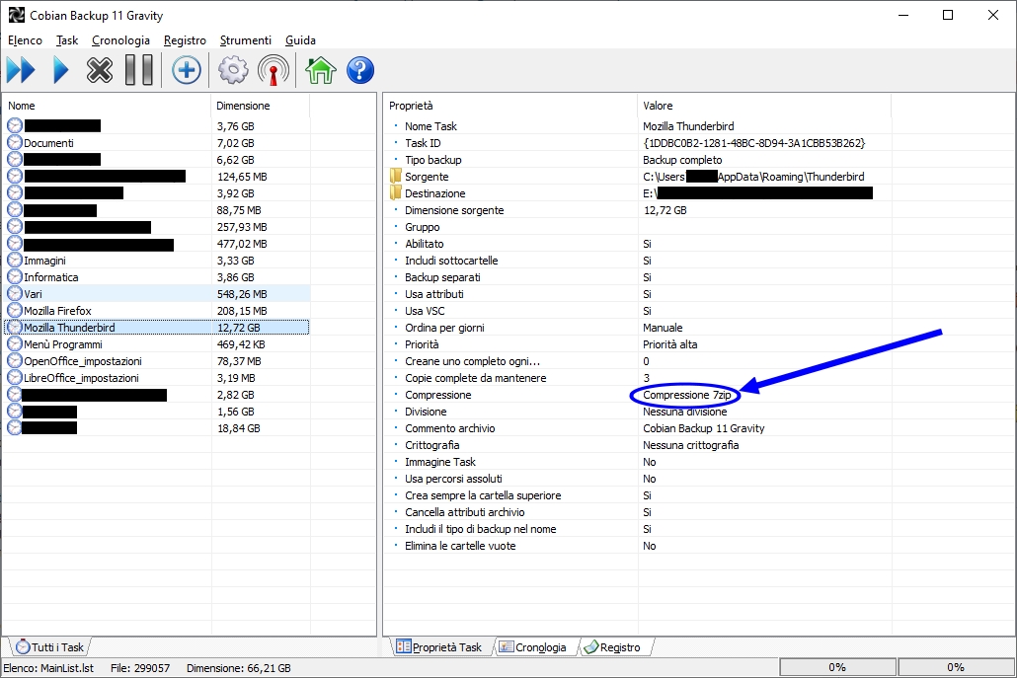The width and height of the screenshot is (1017, 678).
Task: Open the Guida menu
Action: 300,40
